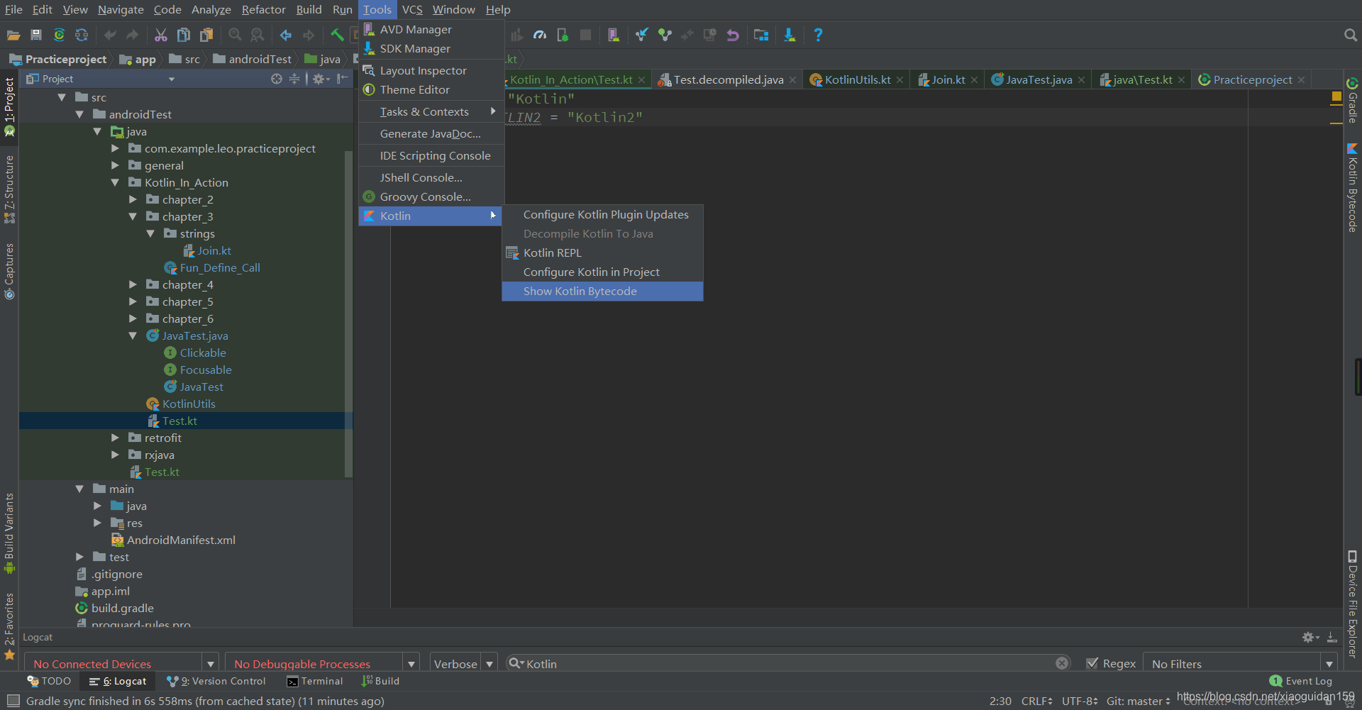Screen dimensions: 1362x710
Task: Click the Profile app gauge icon
Action: coord(540,35)
